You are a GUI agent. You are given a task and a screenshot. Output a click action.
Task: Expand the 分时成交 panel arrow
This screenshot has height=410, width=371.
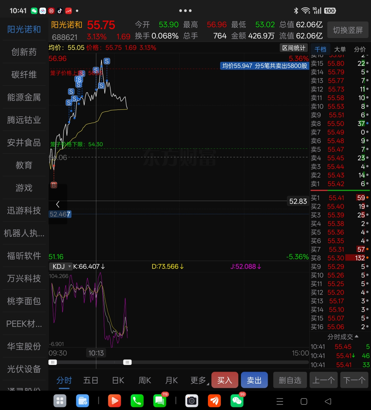pos(357,337)
